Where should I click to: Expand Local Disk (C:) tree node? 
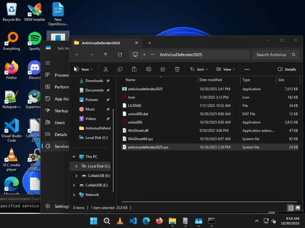point(76,166)
